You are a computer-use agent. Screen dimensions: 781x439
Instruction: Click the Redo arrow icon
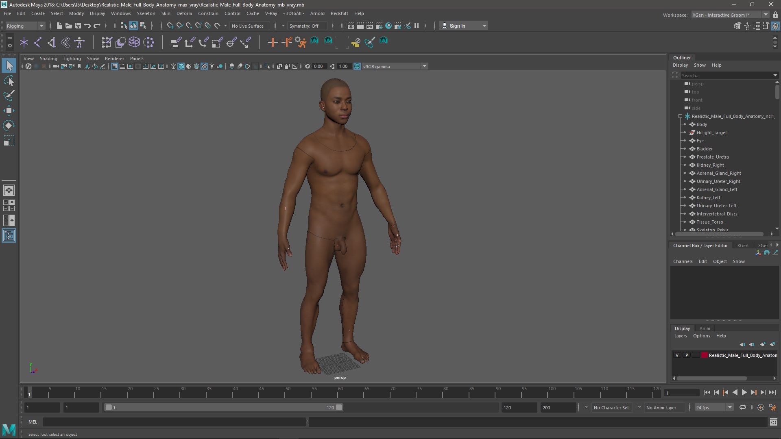tap(97, 26)
